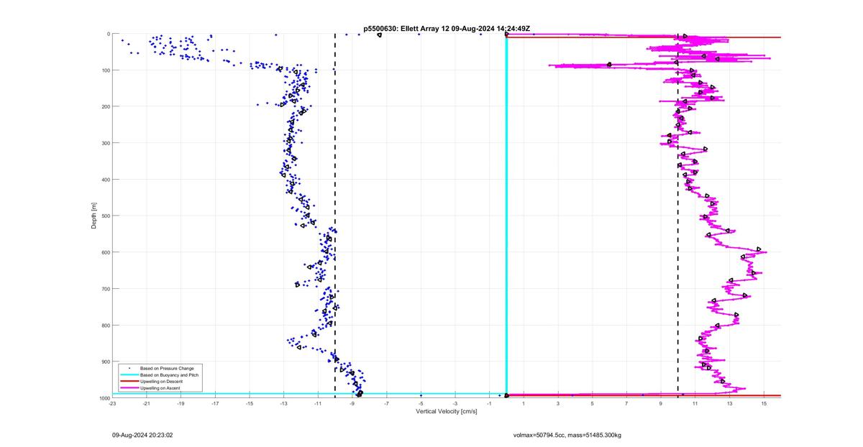Click y-axis tick label '0'

[108, 34]
